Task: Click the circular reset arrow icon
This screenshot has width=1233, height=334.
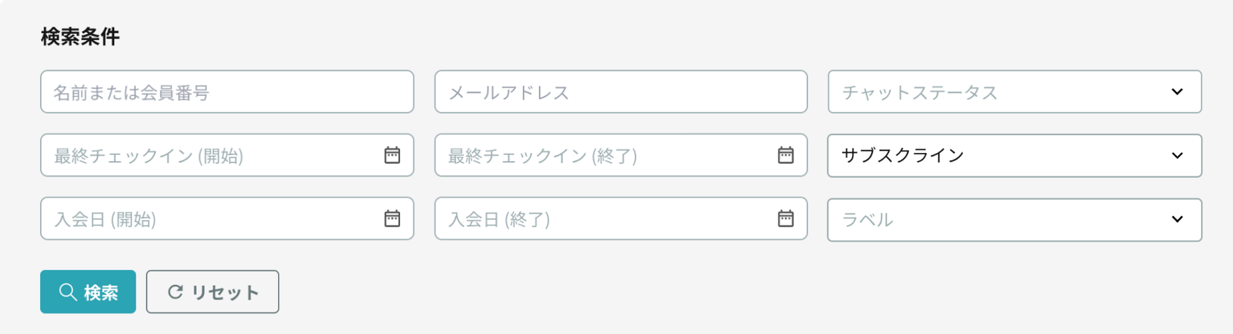Action: pyautogui.click(x=175, y=291)
